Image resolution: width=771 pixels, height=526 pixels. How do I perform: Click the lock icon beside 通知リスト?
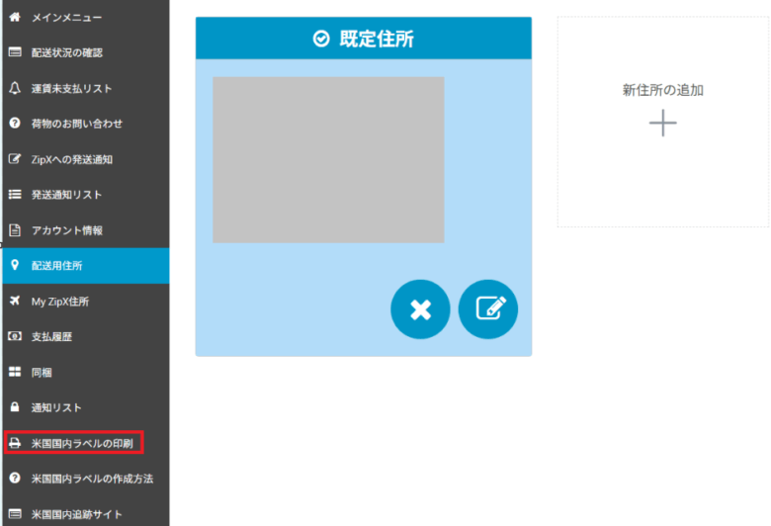pyautogui.click(x=15, y=407)
